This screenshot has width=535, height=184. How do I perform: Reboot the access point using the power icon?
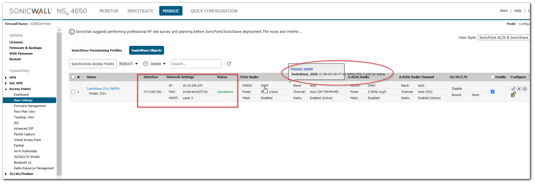[525, 89]
